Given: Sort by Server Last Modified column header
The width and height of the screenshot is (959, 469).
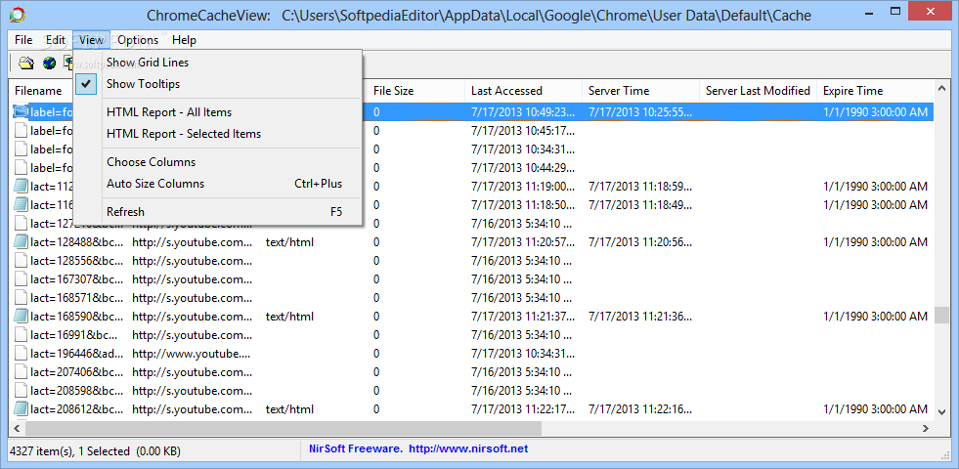Looking at the screenshot, I should click(x=759, y=91).
